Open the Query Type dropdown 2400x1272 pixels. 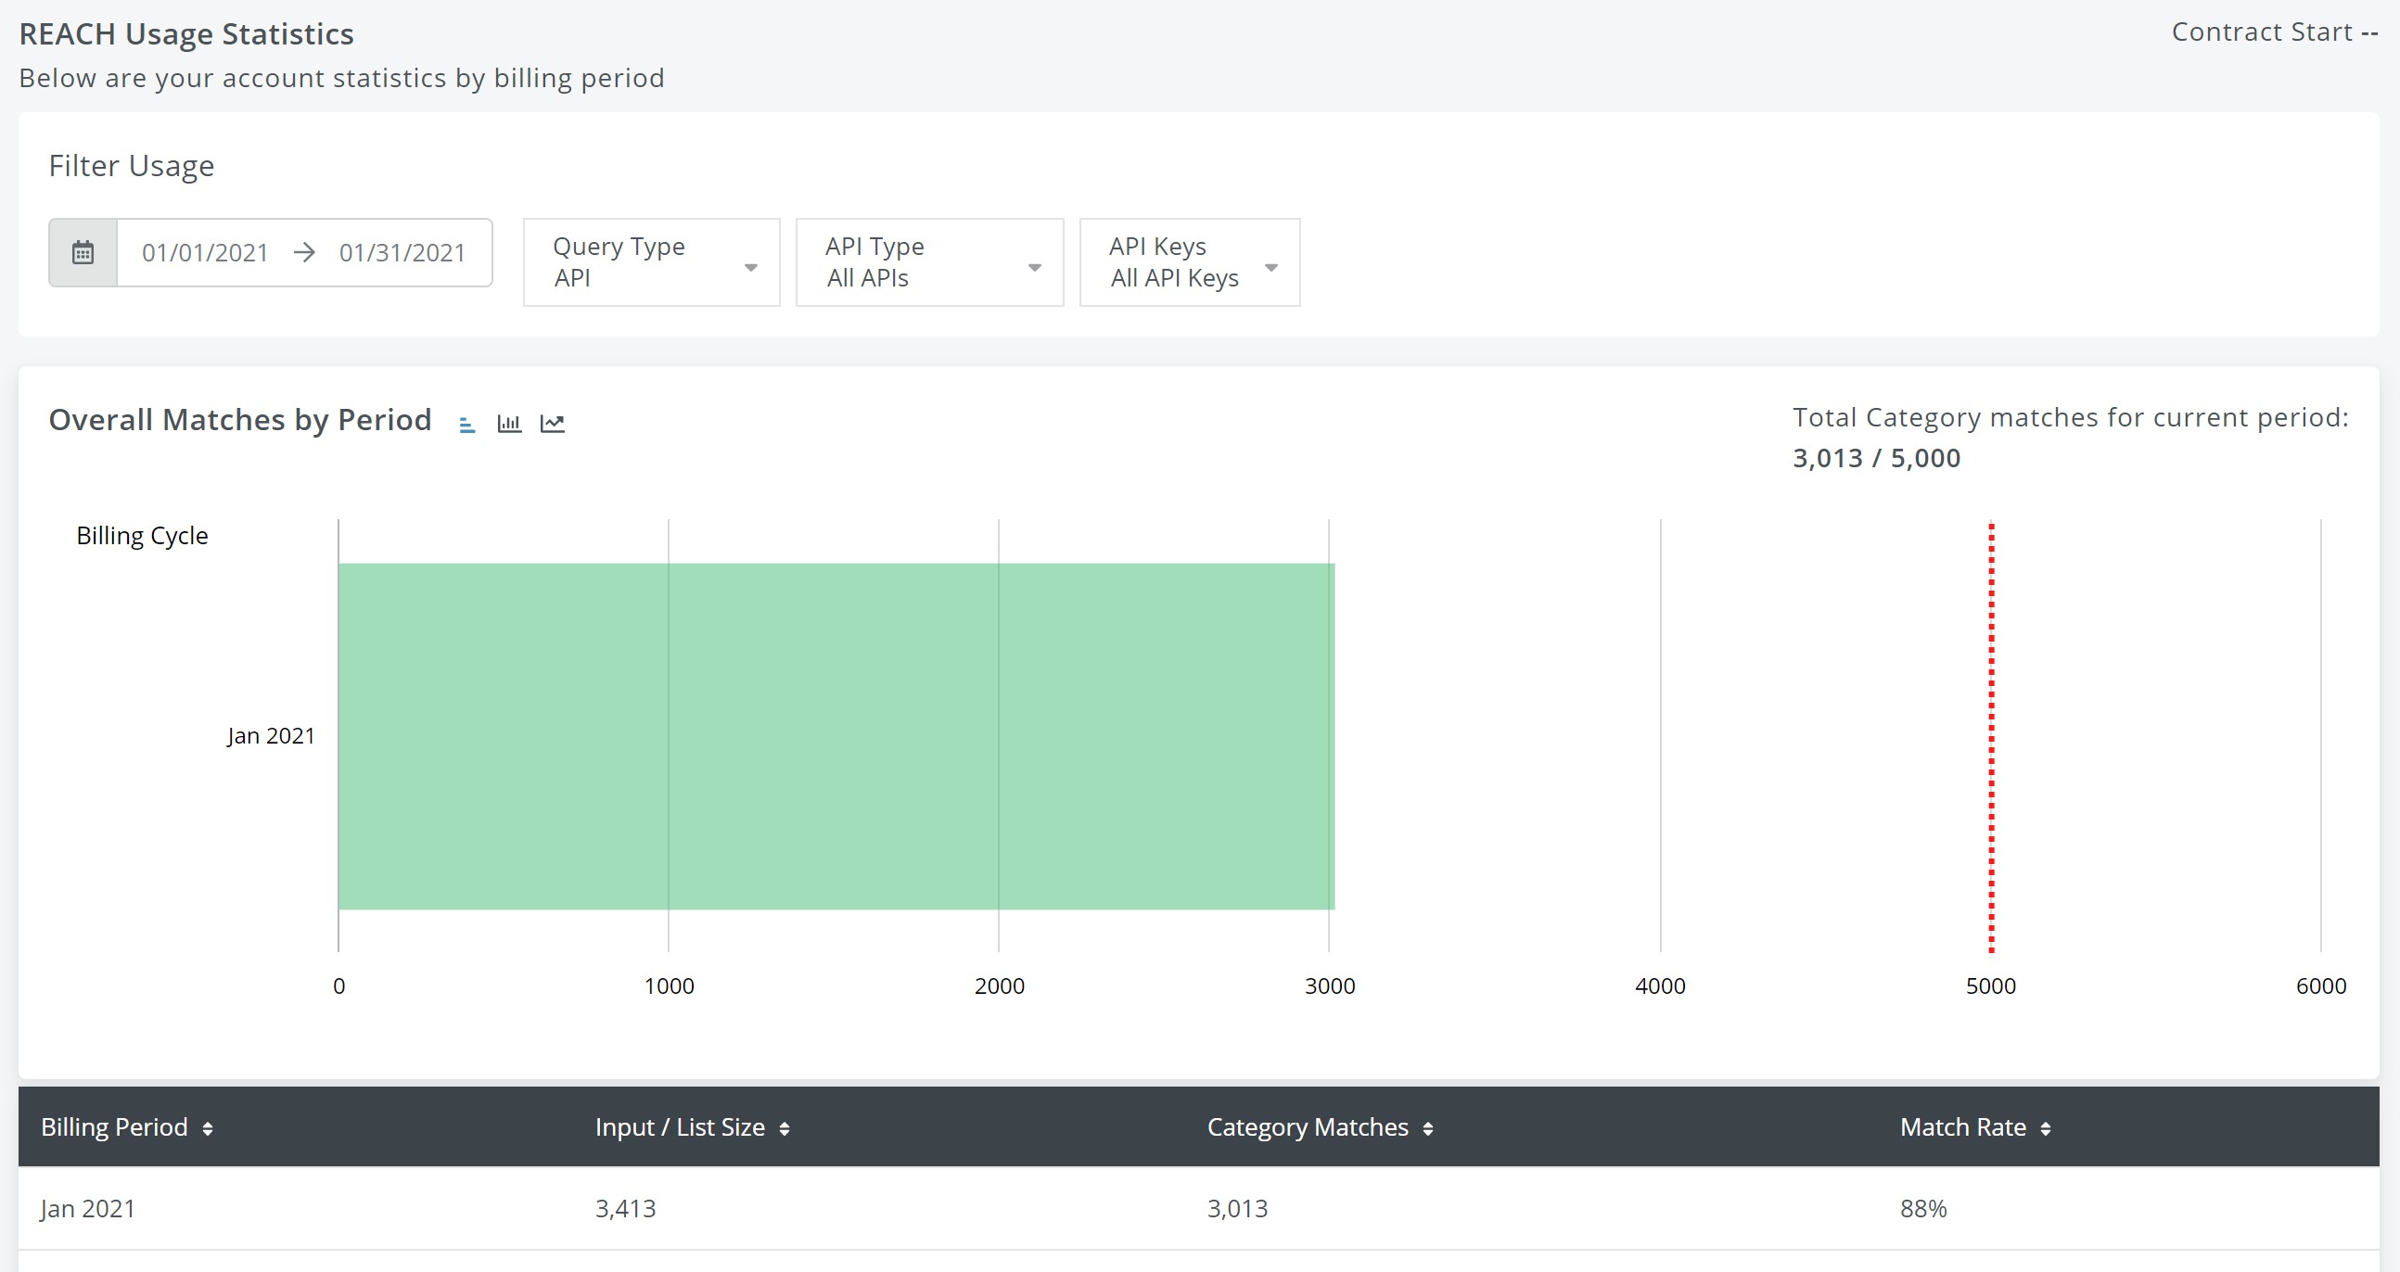coord(651,262)
